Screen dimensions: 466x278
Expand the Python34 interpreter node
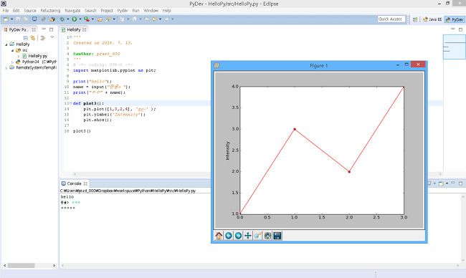[x=12, y=62]
